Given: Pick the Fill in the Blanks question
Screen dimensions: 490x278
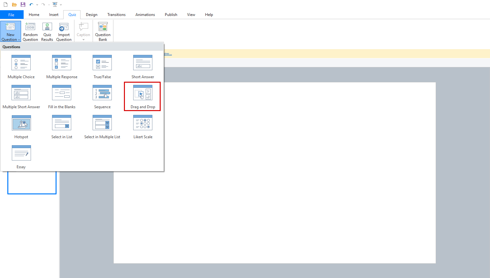Looking at the screenshot, I should (62, 97).
